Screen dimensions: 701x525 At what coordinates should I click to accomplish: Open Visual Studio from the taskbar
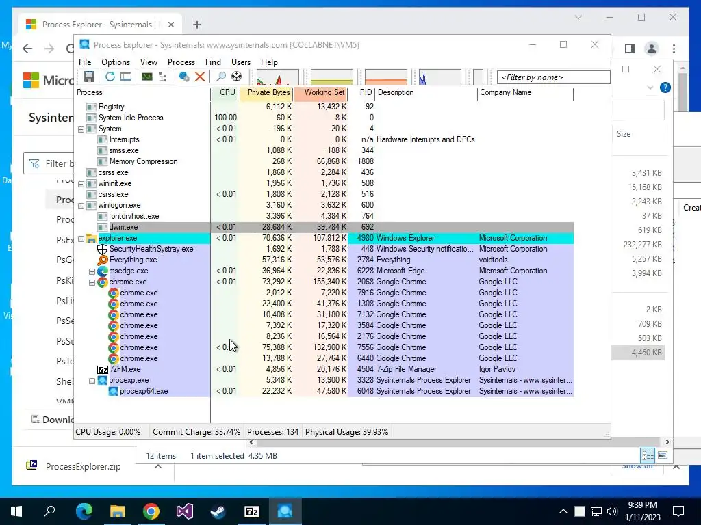(185, 511)
